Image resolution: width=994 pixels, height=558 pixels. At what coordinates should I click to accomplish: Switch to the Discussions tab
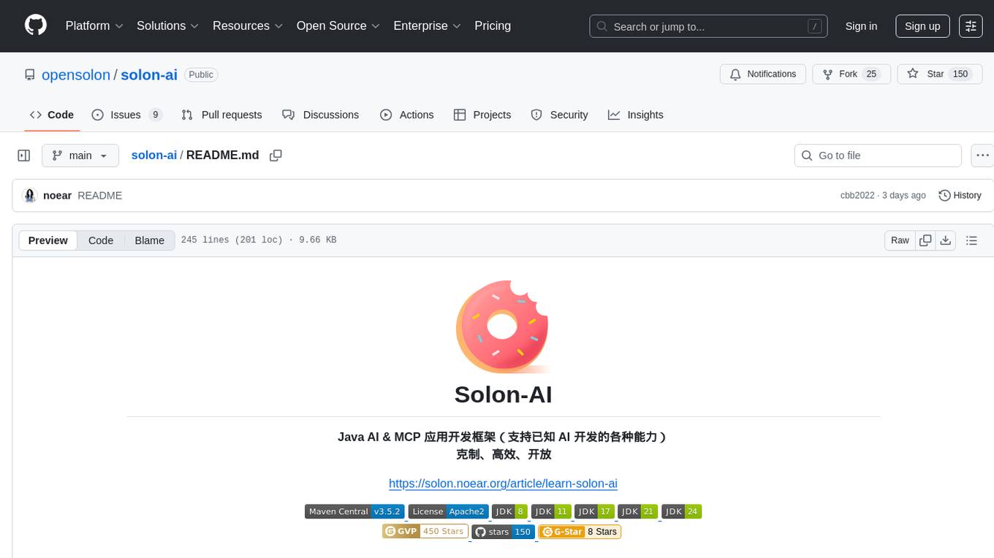click(x=321, y=115)
